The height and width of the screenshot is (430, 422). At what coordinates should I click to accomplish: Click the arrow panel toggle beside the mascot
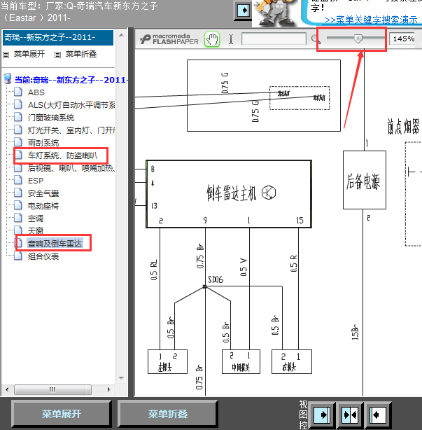click(x=243, y=11)
